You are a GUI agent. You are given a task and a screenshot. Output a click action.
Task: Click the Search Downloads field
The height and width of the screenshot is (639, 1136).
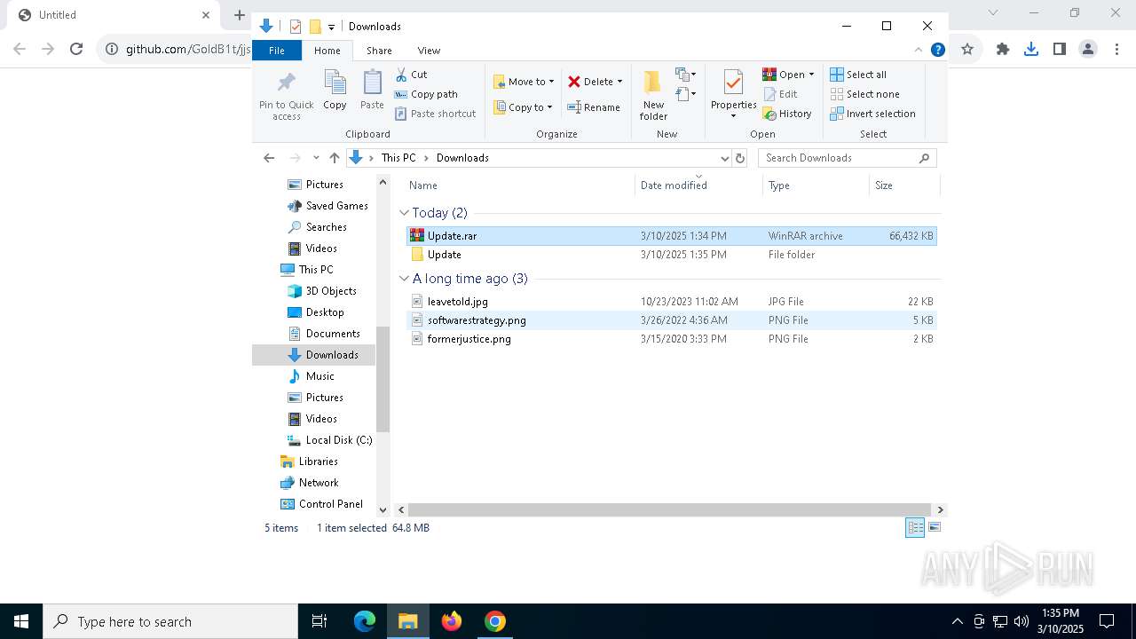pos(847,158)
